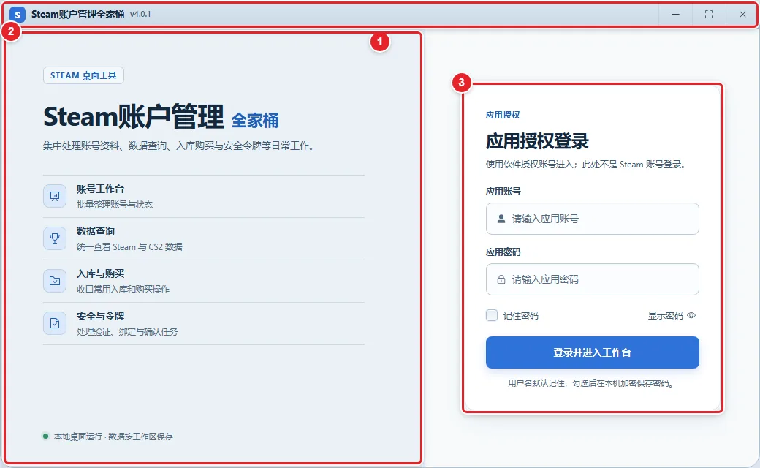Focus the 请输入应用密码 input field
This screenshot has width=760, height=468.
point(593,279)
